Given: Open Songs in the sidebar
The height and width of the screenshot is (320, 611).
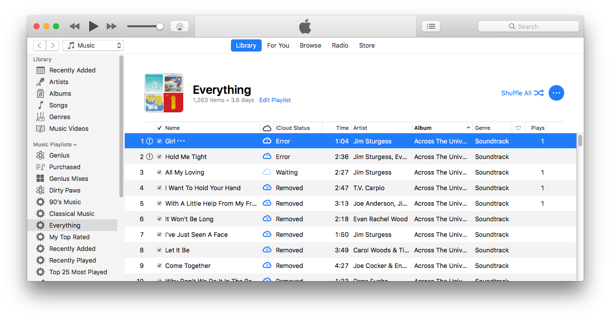Looking at the screenshot, I should point(58,105).
